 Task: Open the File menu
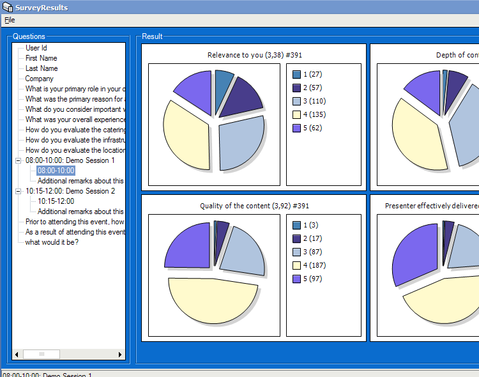click(10, 20)
